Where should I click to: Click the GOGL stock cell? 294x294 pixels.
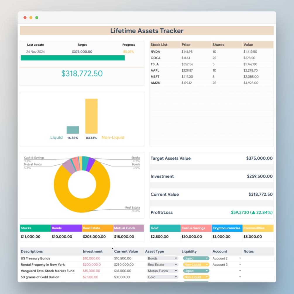coord(156,58)
